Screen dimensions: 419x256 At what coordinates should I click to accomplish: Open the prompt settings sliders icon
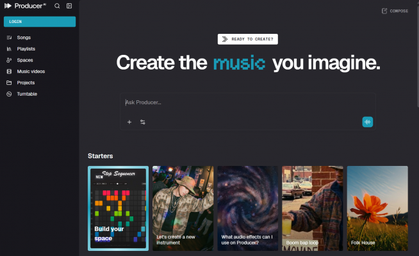(x=143, y=122)
